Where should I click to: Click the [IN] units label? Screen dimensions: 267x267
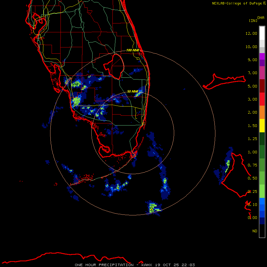[x=253, y=20]
